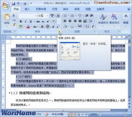Click the Cut scissors icon
Screen dimensions: 132x117
tap(14, 15)
